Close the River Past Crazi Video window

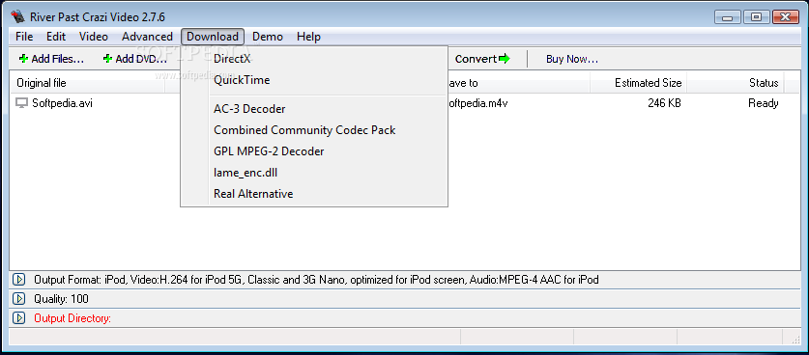coord(787,16)
